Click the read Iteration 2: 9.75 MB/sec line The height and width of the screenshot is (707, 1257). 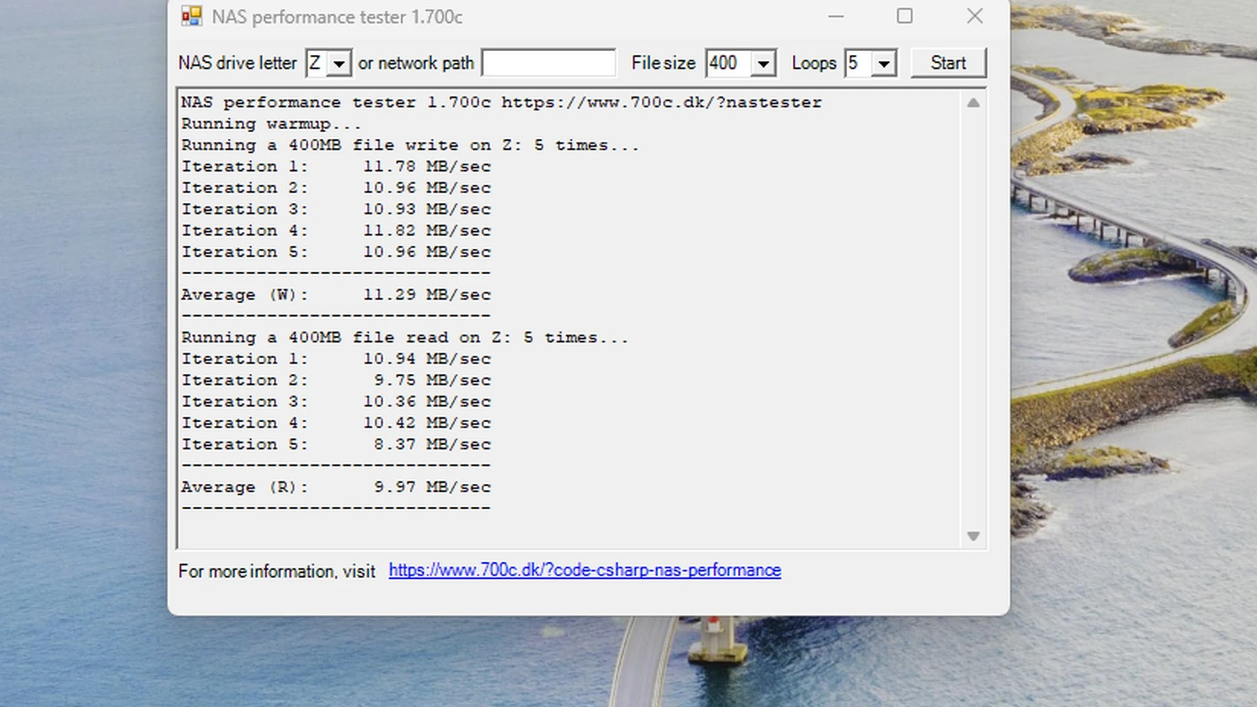336,380
